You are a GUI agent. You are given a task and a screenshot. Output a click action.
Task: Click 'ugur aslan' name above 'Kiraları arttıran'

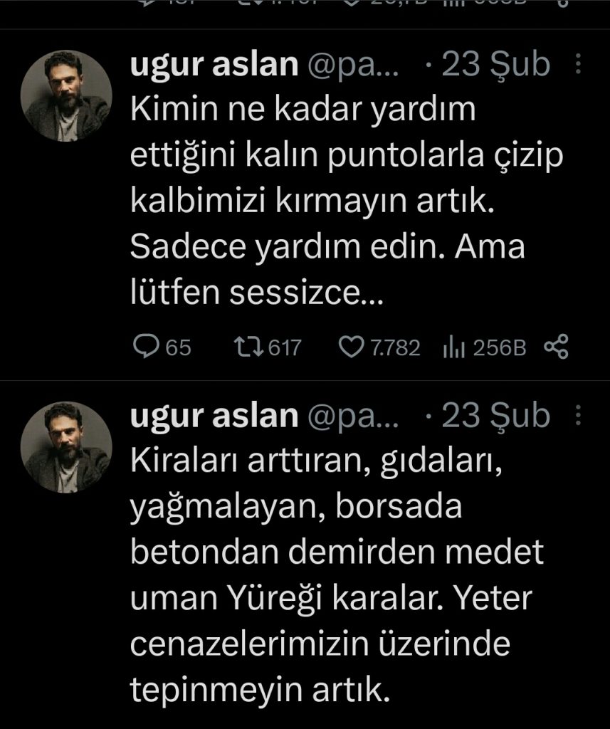tap(214, 417)
